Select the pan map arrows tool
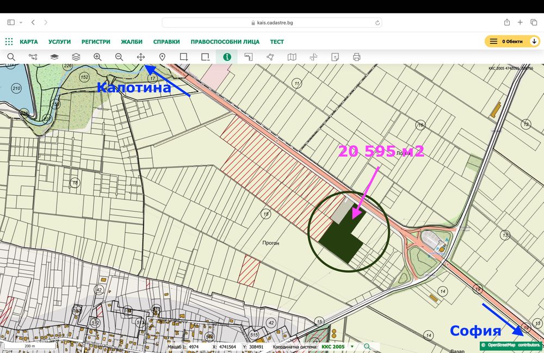 pos(140,57)
